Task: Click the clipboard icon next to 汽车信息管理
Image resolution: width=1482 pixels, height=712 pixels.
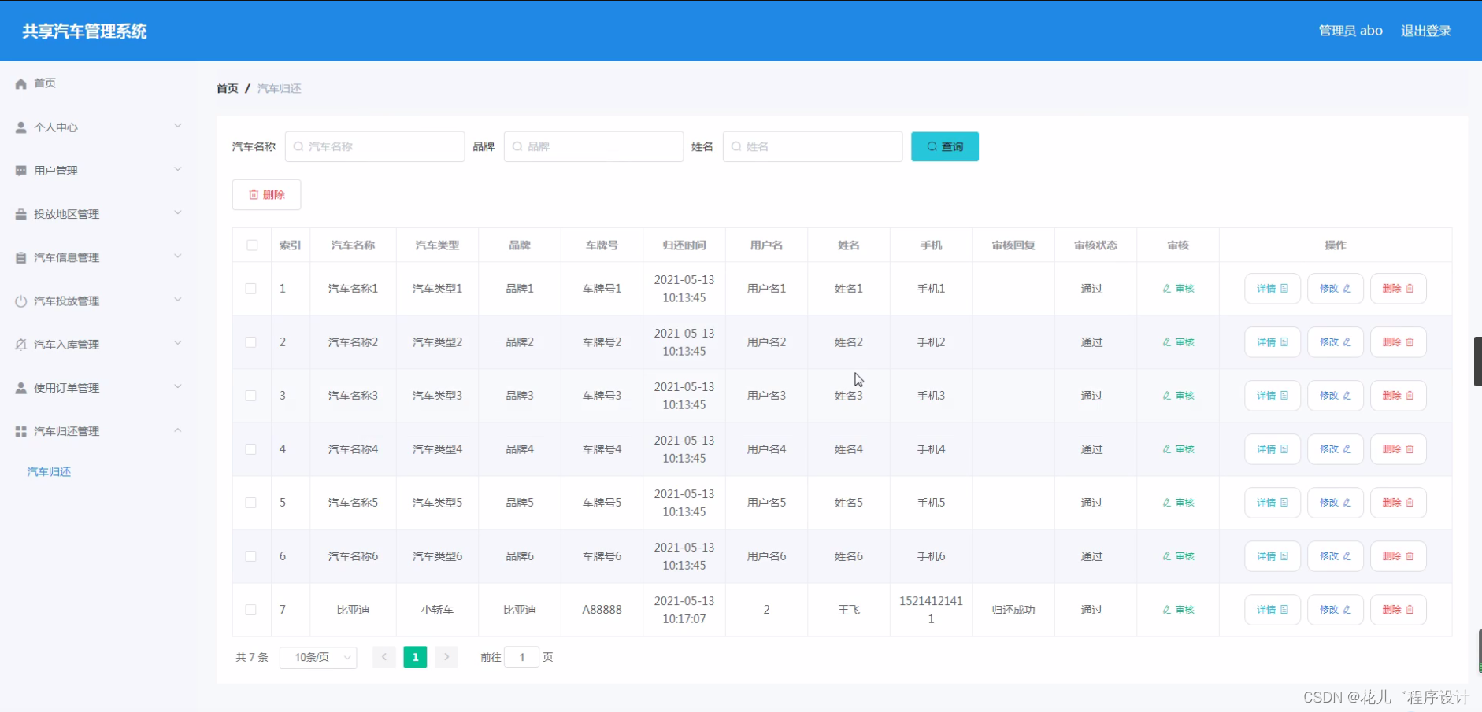Action: coord(21,258)
